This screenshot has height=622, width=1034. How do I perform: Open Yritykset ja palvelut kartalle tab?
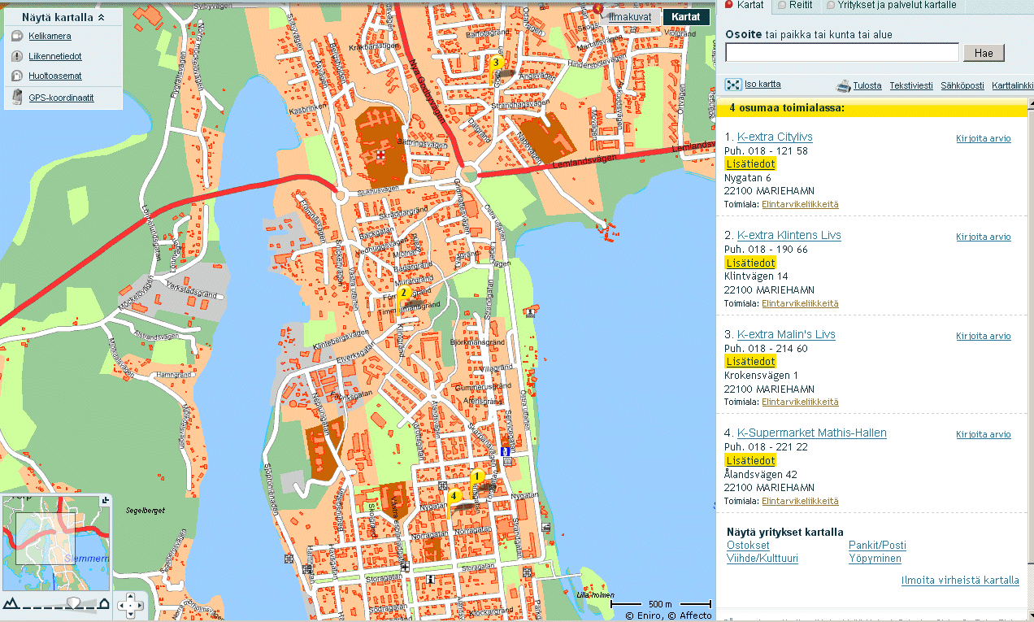[890, 5]
